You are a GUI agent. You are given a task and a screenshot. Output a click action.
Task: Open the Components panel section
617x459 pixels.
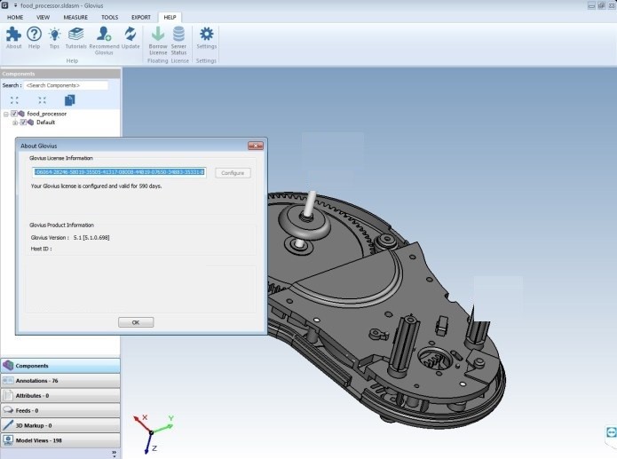(60, 366)
